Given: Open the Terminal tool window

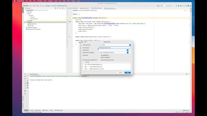Looking at the screenshot, I should 45,110.
